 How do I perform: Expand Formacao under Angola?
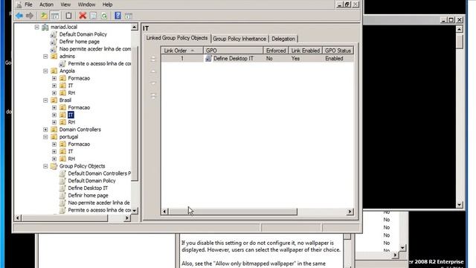(x=54, y=78)
